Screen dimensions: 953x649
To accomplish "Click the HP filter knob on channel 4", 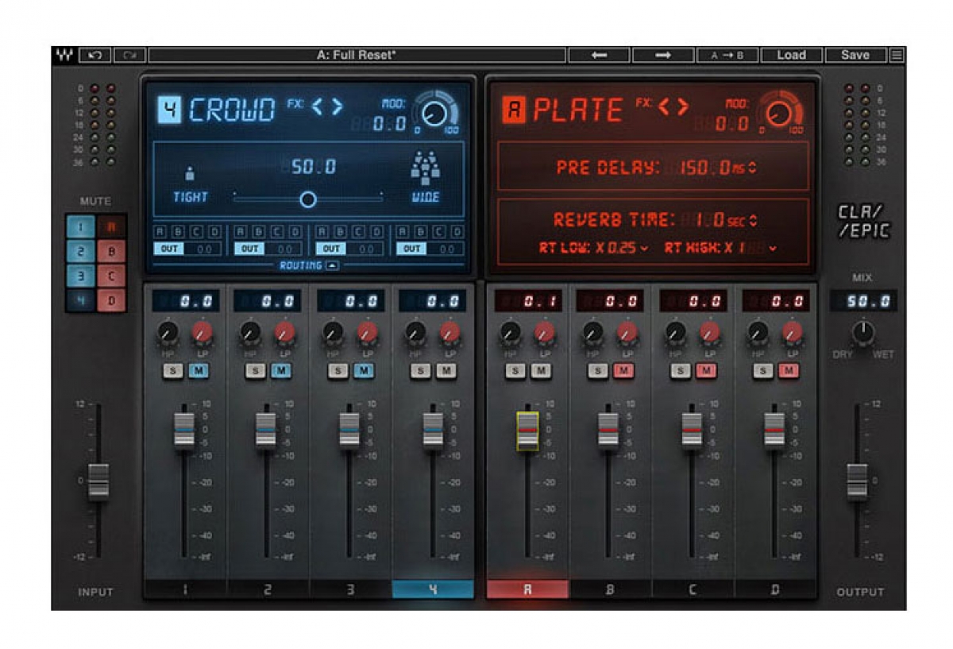I will 415,331.
